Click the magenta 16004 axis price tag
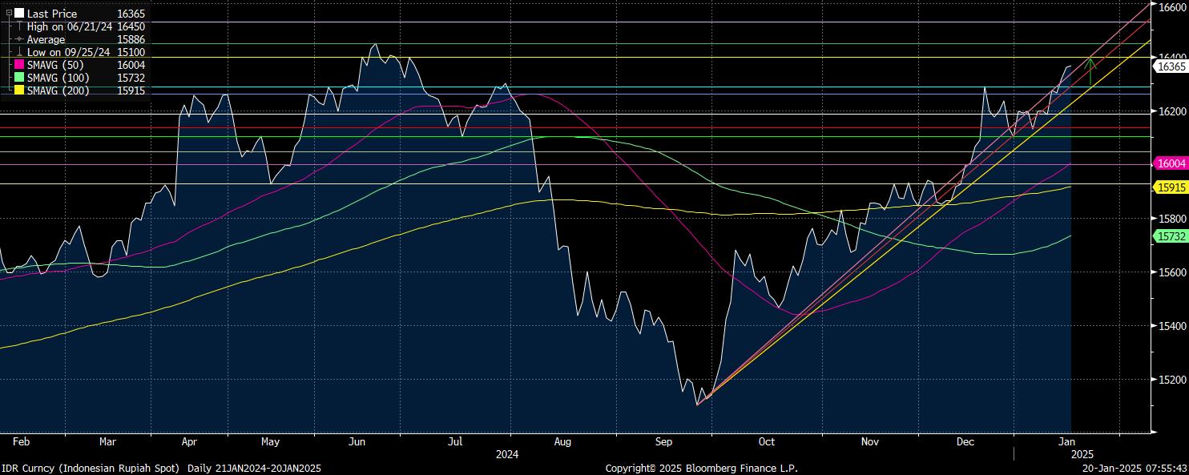This screenshot has height=475, width=1189. point(1170,163)
